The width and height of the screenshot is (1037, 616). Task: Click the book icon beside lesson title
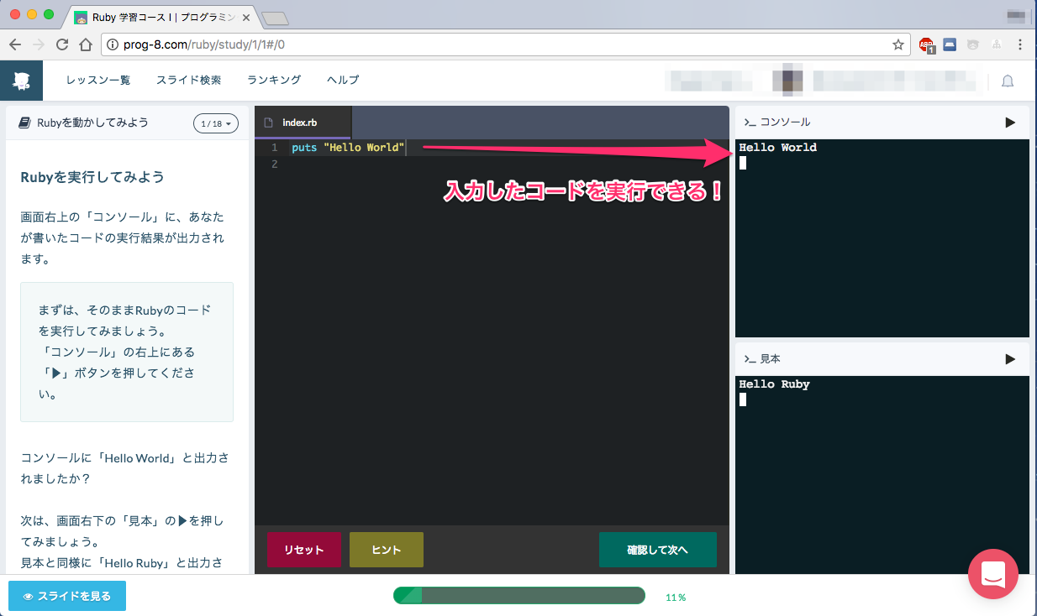coord(24,123)
